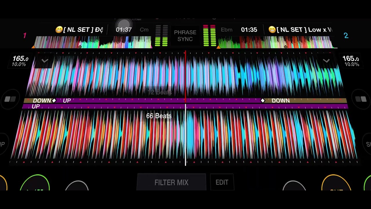
Task: Select the UP phrase on lower purple bar
Action: click(36, 107)
